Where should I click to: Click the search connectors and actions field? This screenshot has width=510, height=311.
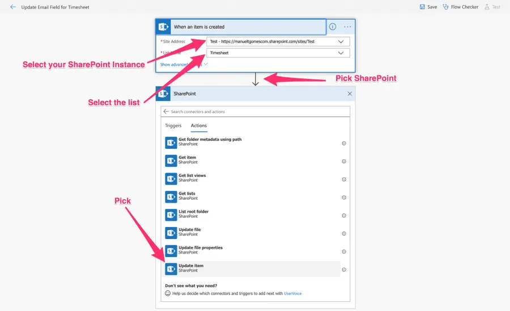[x=255, y=112]
